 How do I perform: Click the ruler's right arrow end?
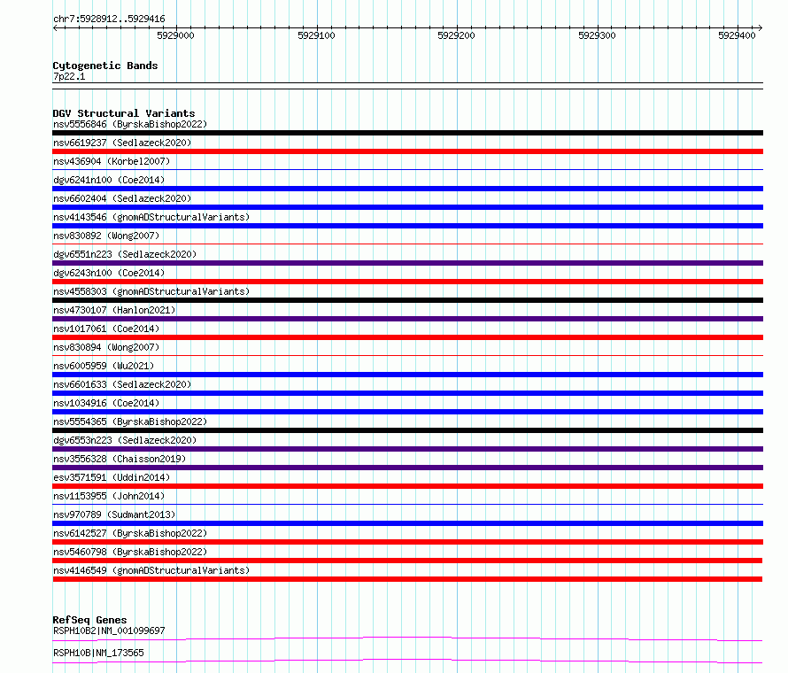(x=761, y=28)
